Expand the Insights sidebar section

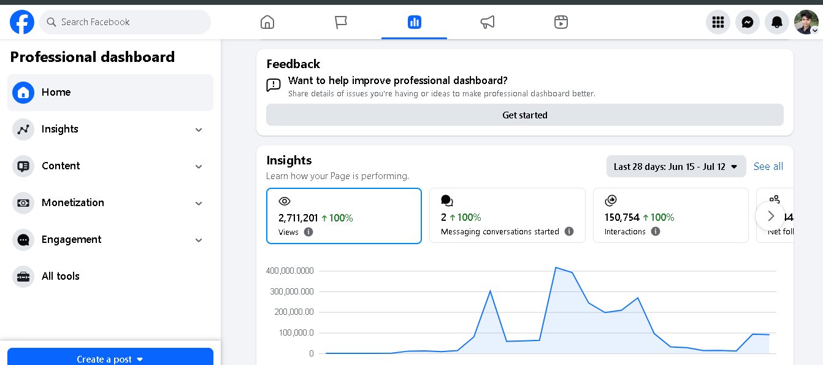click(x=110, y=129)
